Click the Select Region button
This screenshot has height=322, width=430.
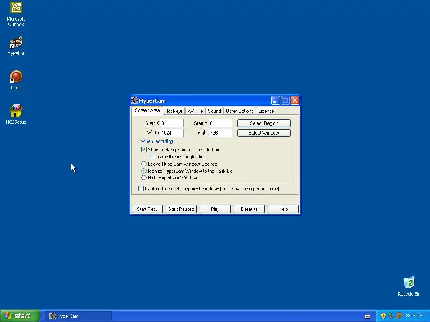click(x=264, y=123)
